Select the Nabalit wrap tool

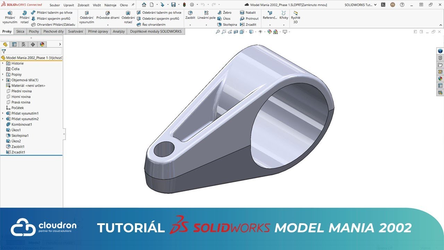pyautogui.click(x=248, y=12)
